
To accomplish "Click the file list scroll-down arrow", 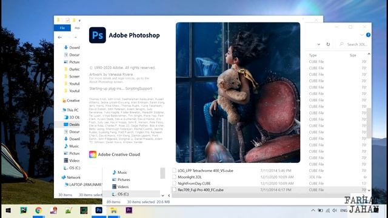I will tap(369, 190).
